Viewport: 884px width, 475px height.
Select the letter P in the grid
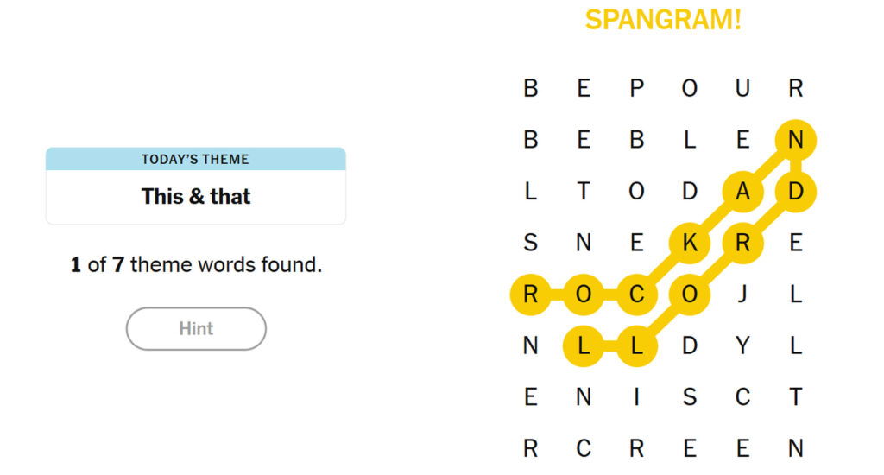[636, 88]
